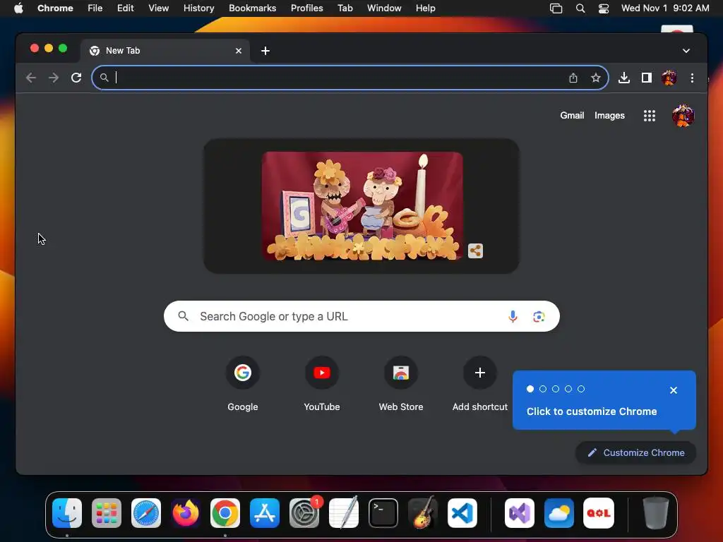Open the Bookmarks menu
Screen dimensions: 723x542
tap(252, 8)
